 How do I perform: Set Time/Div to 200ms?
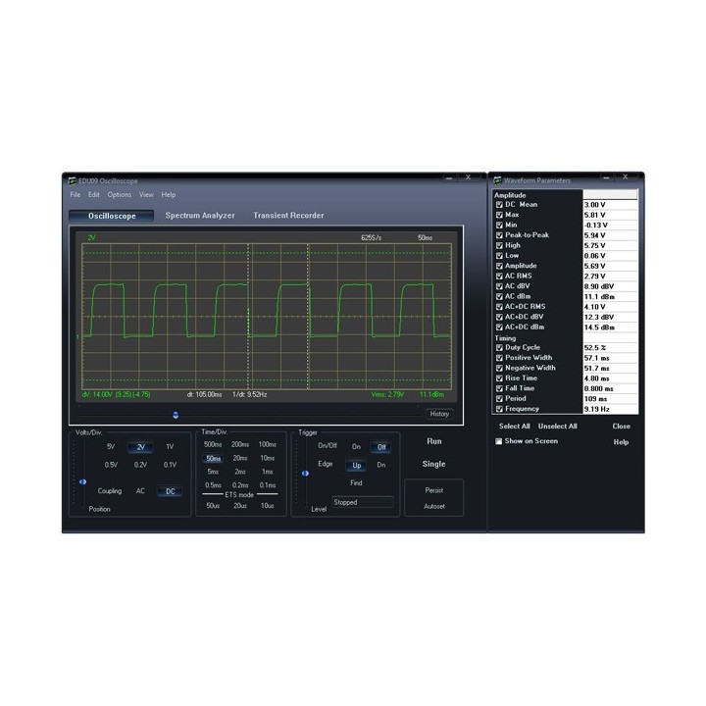[x=240, y=444]
